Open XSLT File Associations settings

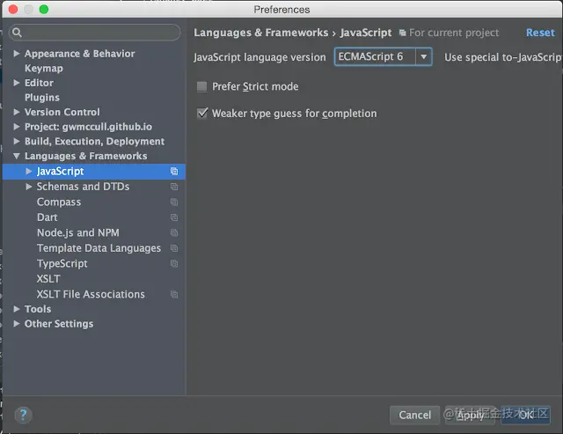coord(91,295)
